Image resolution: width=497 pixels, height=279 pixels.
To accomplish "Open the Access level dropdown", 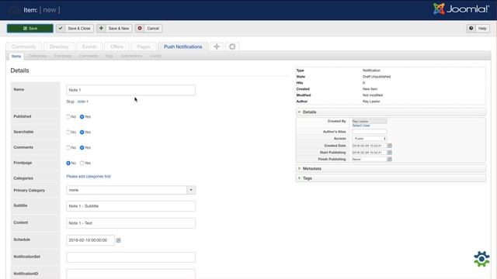I will click(x=370, y=139).
